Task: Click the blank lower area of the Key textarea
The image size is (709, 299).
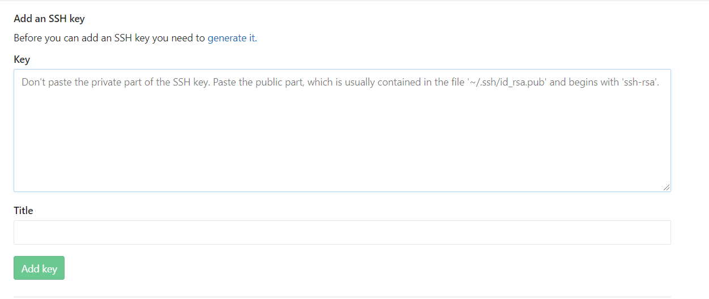Action: [342, 159]
